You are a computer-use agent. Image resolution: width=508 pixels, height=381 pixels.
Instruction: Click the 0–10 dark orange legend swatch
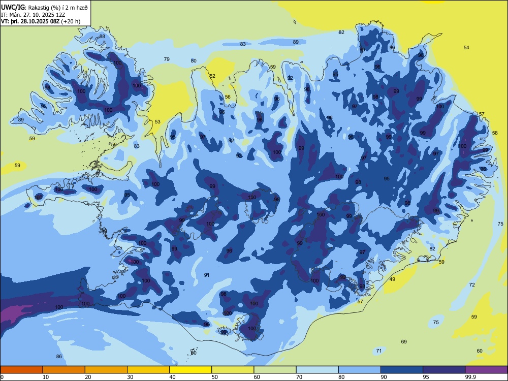pyautogui.click(x=21, y=370)
